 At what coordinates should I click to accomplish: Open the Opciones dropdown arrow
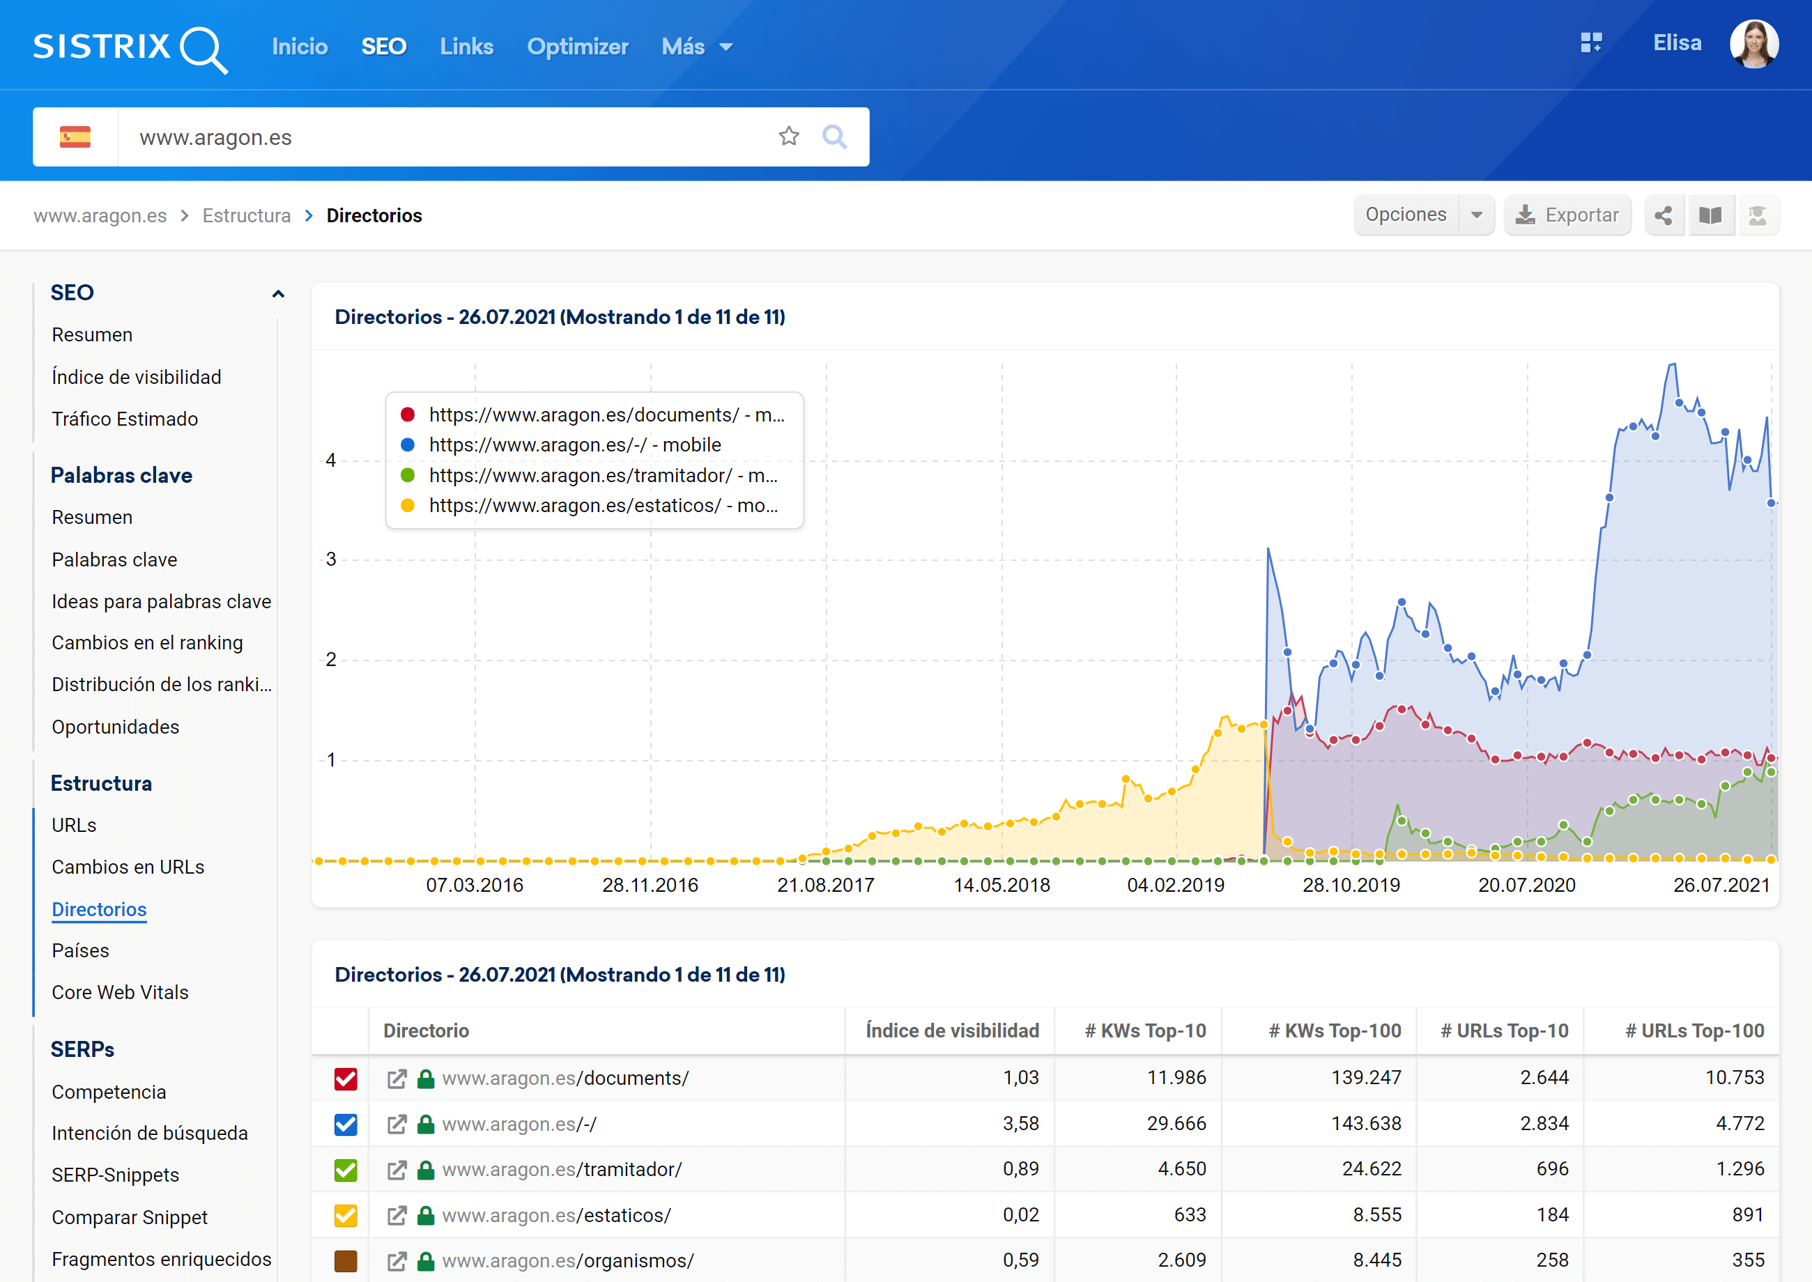[x=1475, y=215]
